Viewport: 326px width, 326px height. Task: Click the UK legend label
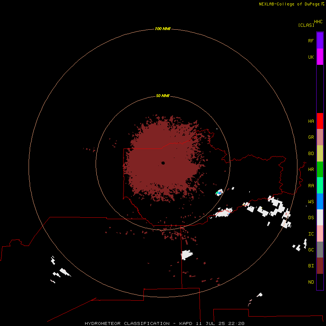(x=311, y=57)
